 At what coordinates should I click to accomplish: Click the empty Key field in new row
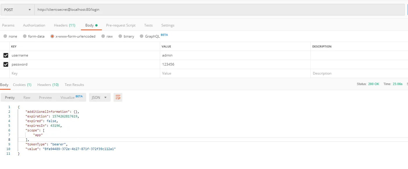point(85,73)
